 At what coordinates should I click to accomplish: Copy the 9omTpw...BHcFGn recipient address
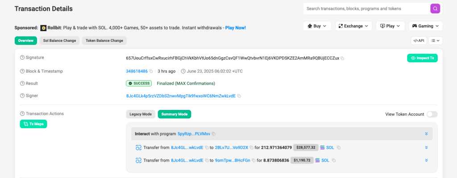253,161
